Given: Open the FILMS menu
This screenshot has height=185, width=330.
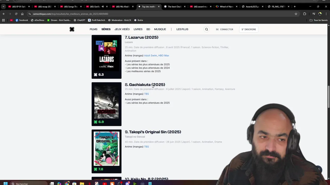Looking at the screenshot, I should (93, 29).
